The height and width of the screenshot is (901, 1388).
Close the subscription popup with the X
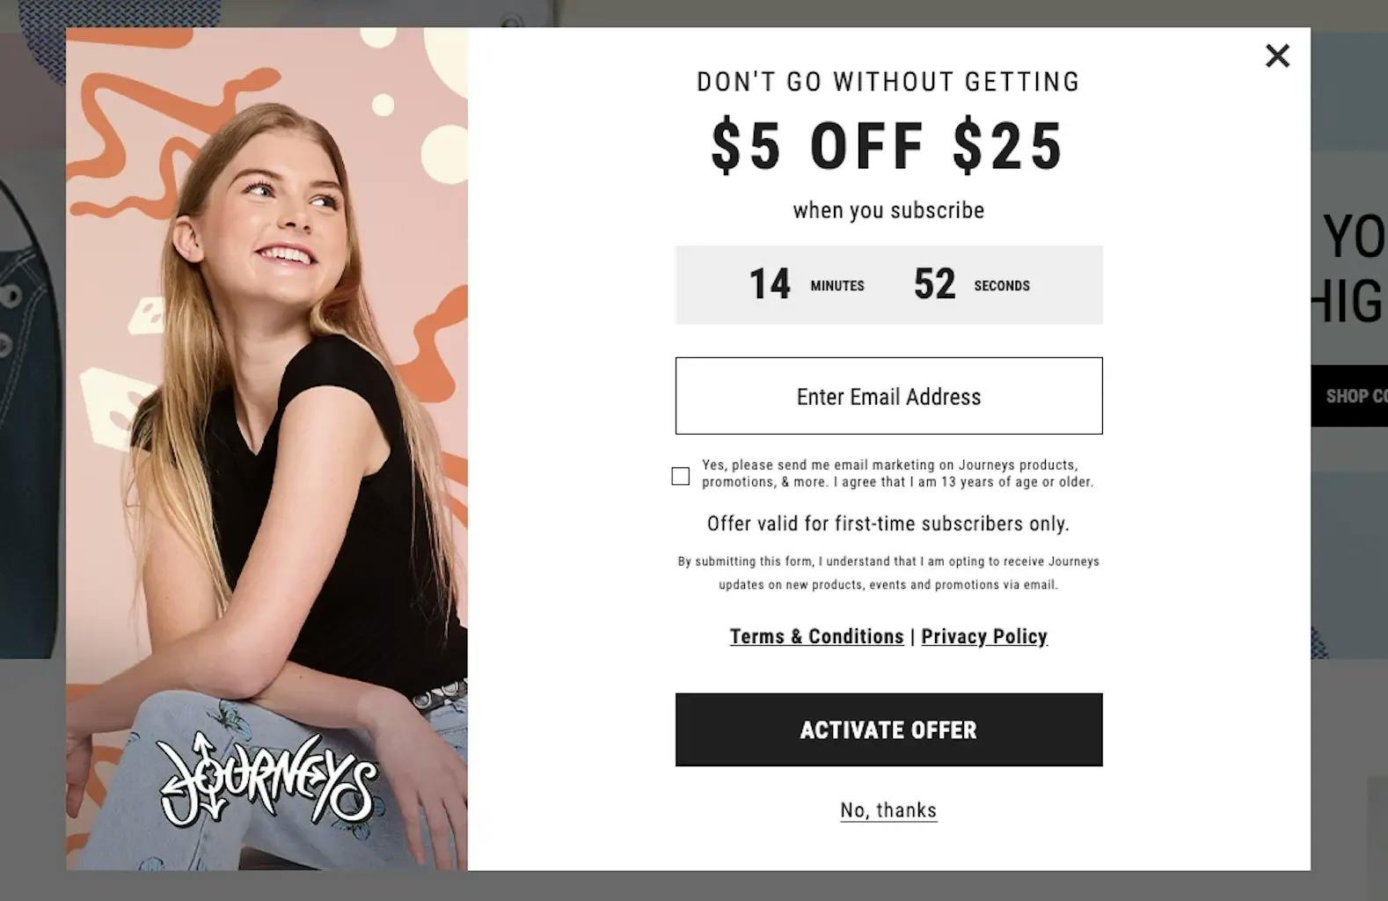coord(1277,56)
